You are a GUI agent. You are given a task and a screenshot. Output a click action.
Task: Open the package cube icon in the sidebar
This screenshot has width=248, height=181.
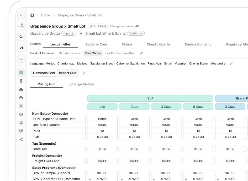[21, 98]
